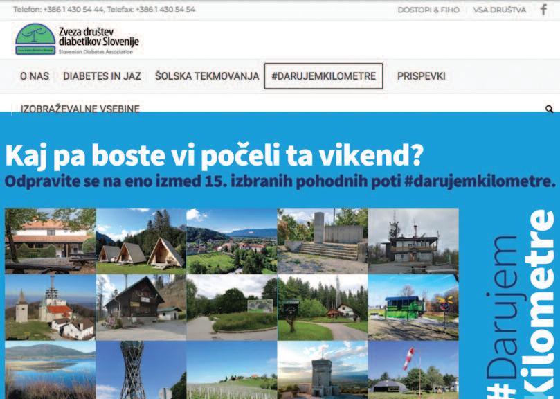Select the #DARUJEMKILOMETRE menu item
This screenshot has height=399, width=560.
(x=323, y=76)
